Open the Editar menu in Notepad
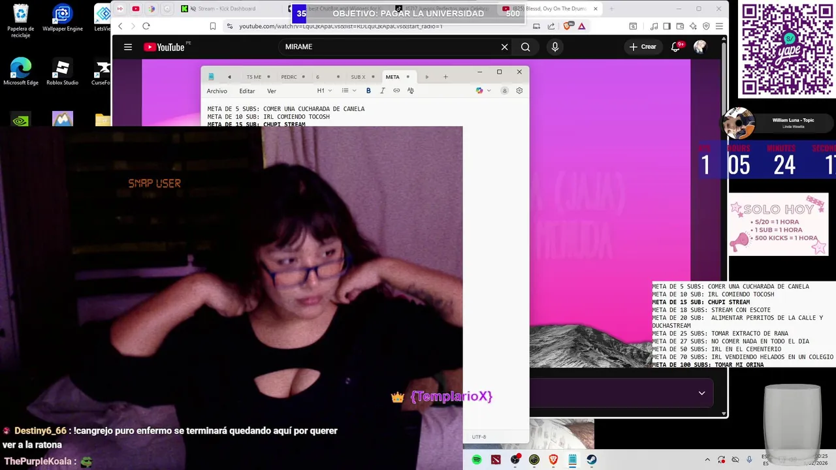Image resolution: width=836 pixels, height=470 pixels. (x=247, y=91)
